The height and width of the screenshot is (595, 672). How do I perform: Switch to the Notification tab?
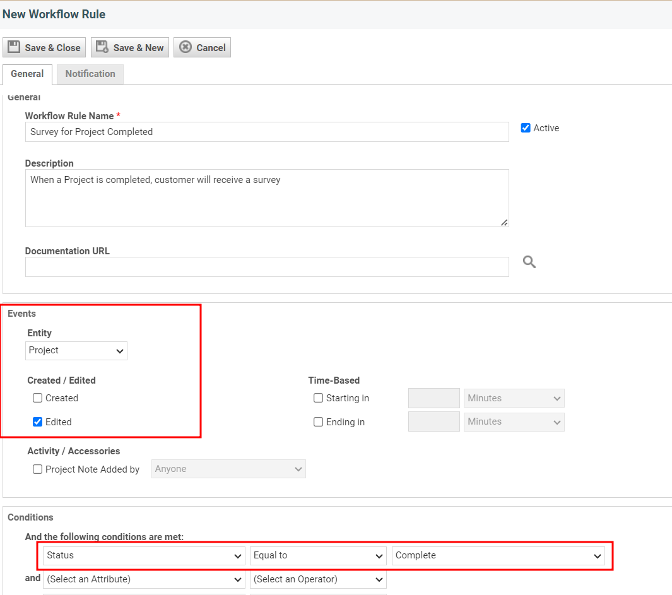click(90, 74)
